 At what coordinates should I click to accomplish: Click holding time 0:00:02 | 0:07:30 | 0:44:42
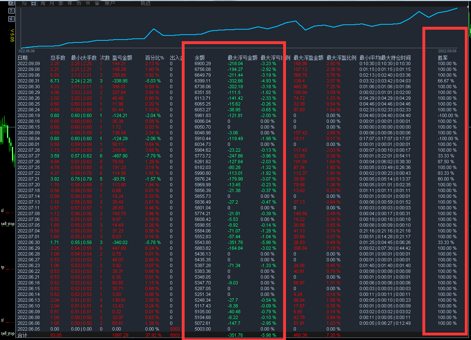pos(385,248)
